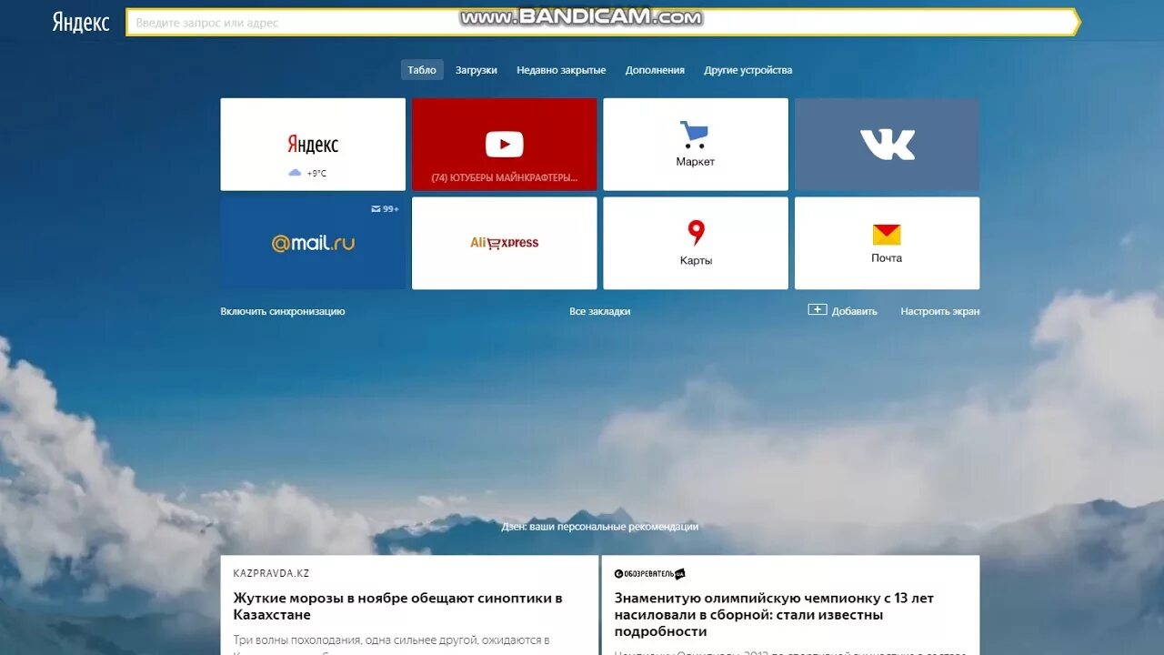This screenshot has width=1164, height=655.
Task: Click the Почта tile label
Action: [887, 258]
